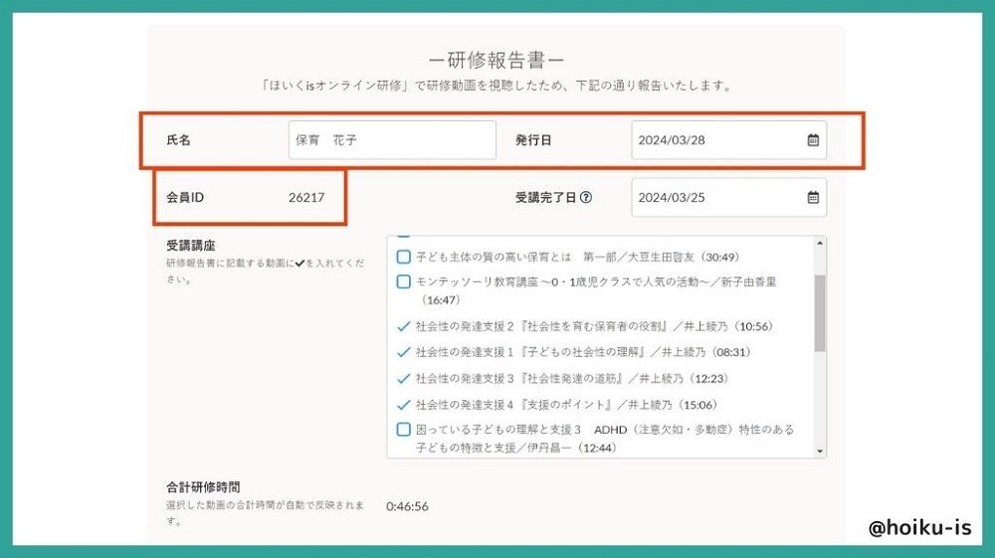This screenshot has width=995, height=558.
Task: Check モンテッソーリ教育講座 course checkbox
Action: point(403,281)
